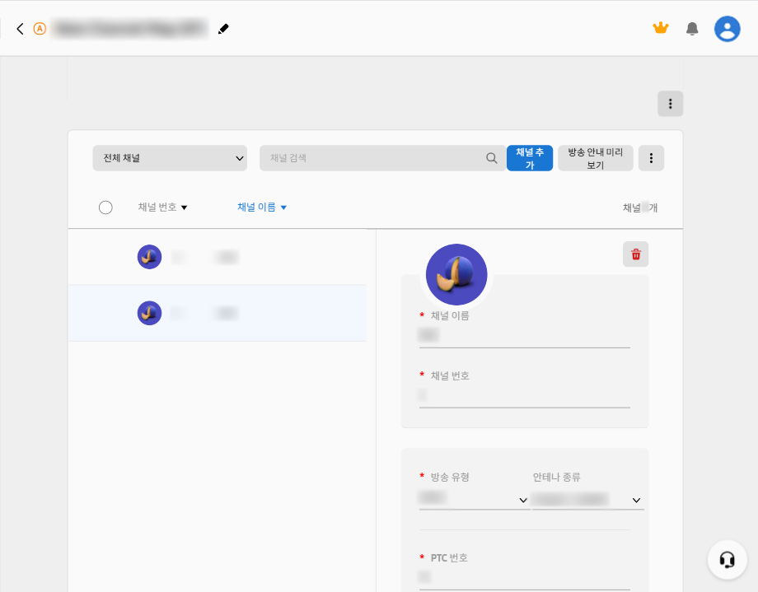Click the PTC 번호 input field

click(x=525, y=577)
